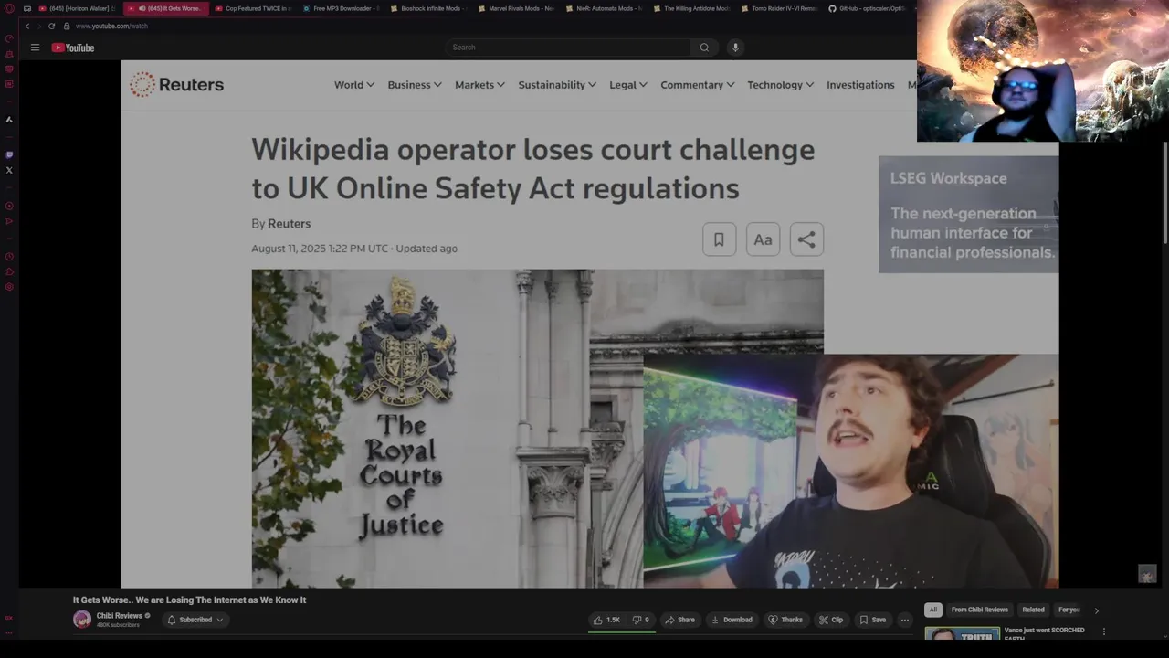Create a Clip of the video

[831, 620]
